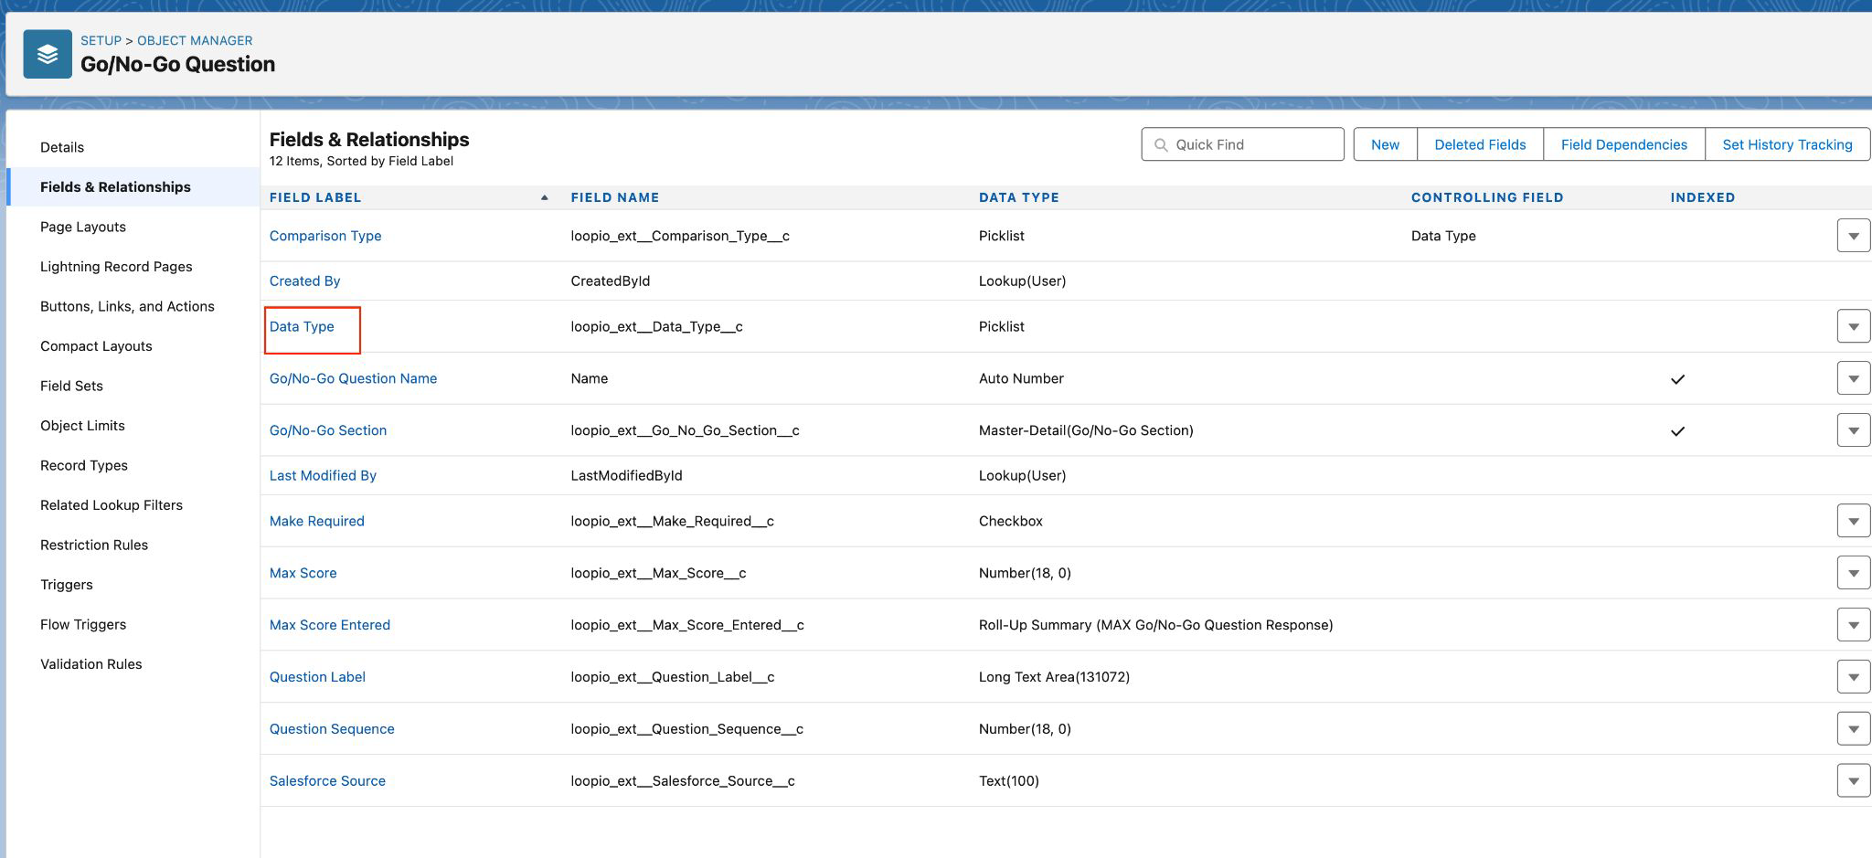This screenshot has width=1872, height=858.
Task: Sort by the DATA TYPE column header
Action: [x=1019, y=197]
